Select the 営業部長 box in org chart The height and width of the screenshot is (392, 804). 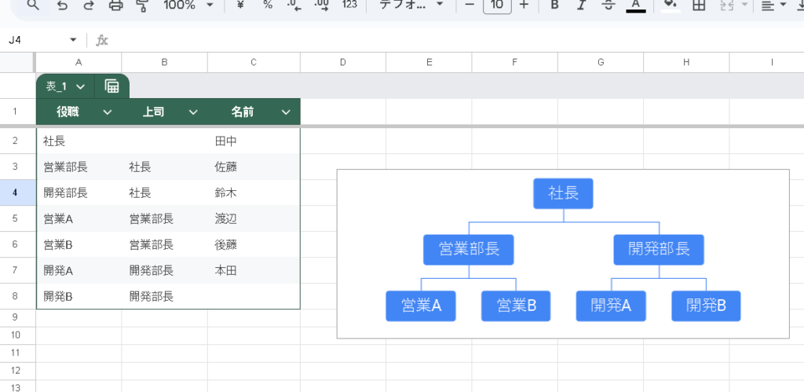point(469,250)
